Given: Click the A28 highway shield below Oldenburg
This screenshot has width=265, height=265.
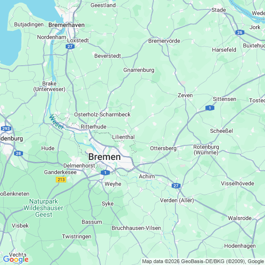Looking at the screenshot, I should [18, 153].
